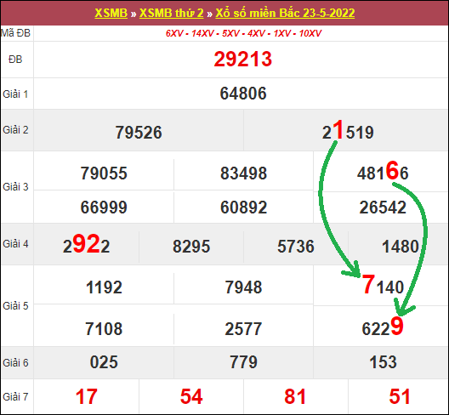Open Xổ số miền Bắc 23-5-2022 link
Image resolution: width=449 pixels, height=415 pixels.
(x=285, y=13)
